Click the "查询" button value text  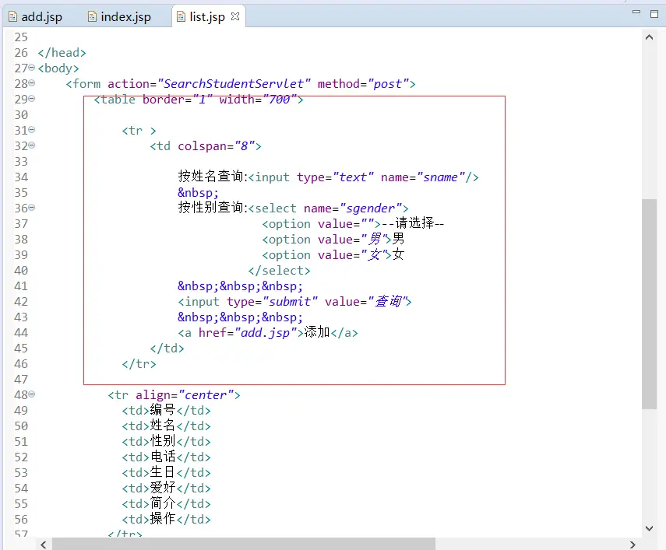(388, 302)
